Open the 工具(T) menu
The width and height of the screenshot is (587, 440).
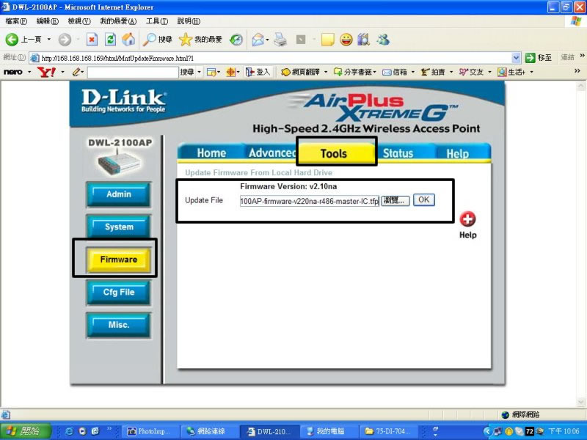point(157,21)
